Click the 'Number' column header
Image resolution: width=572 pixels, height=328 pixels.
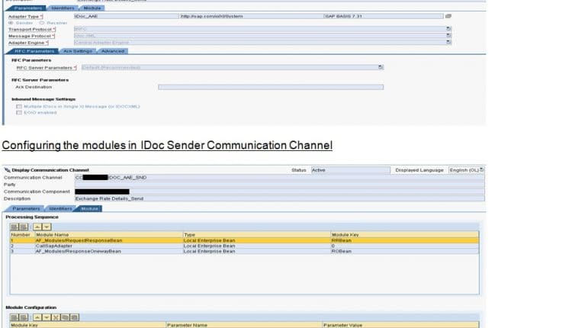pos(22,235)
